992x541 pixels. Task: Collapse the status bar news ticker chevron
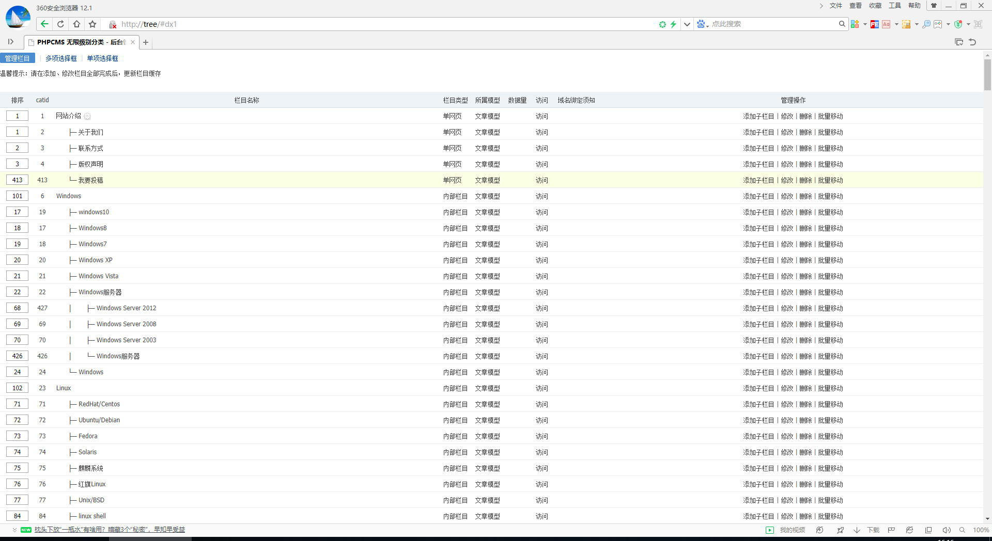click(x=14, y=530)
